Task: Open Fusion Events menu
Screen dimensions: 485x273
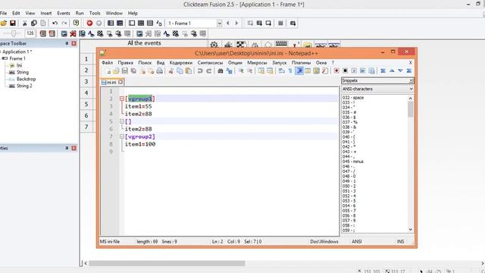Action: pyautogui.click(x=64, y=13)
